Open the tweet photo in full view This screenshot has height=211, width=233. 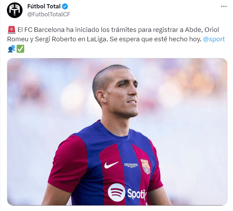point(117,132)
